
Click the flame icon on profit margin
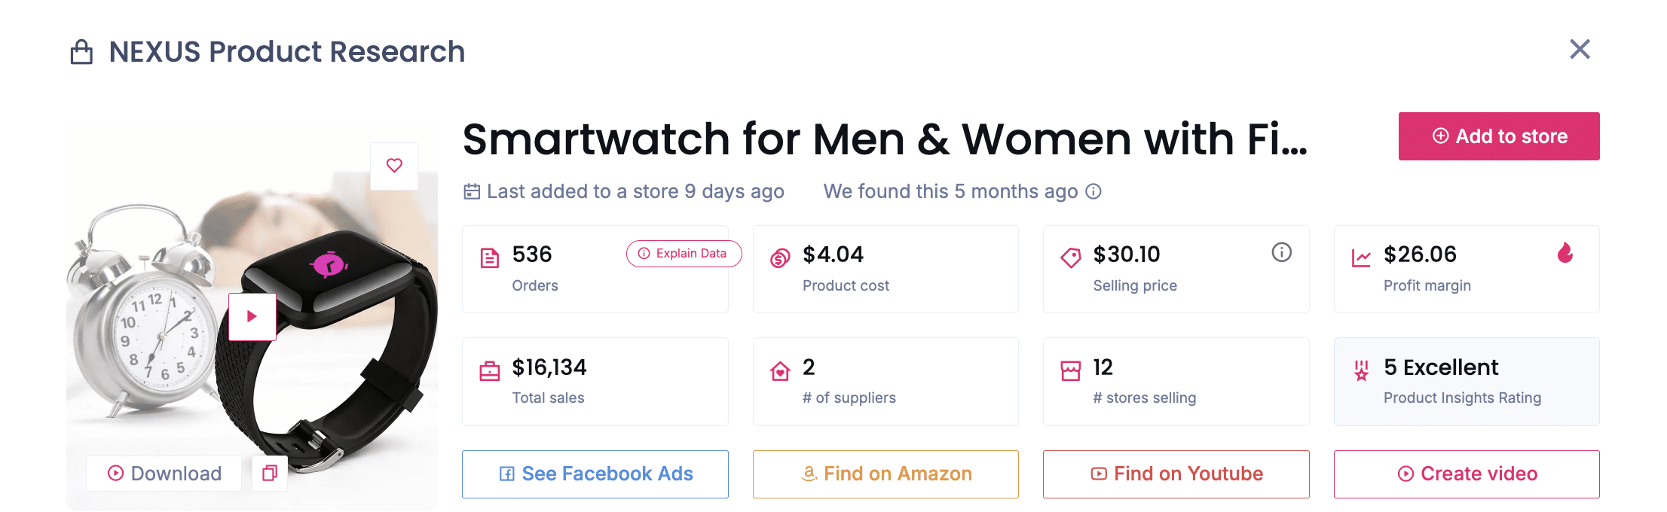point(1565,253)
